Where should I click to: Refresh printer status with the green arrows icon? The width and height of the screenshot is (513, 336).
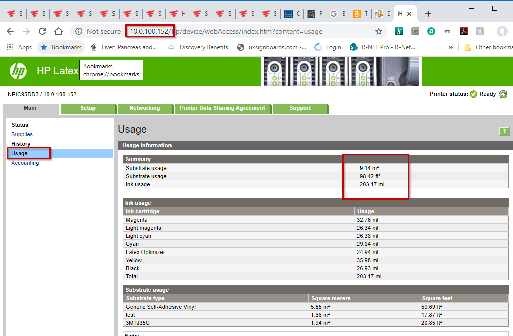click(x=503, y=94)
